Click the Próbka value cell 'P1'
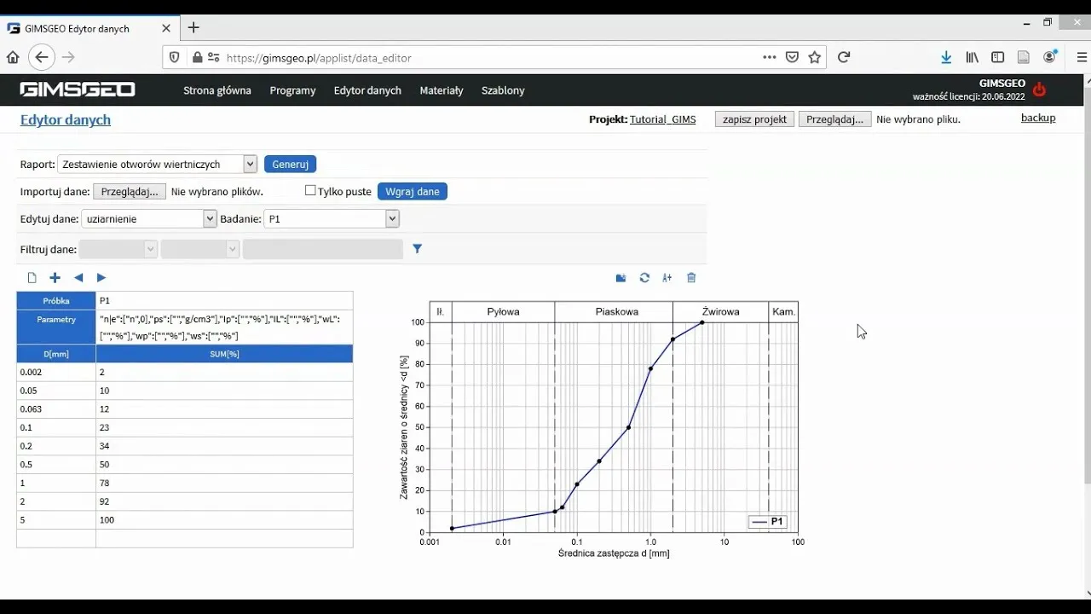 pos(224,301)
